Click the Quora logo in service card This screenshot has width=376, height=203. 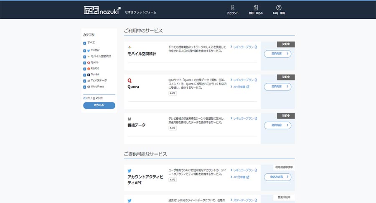(130, 80)
